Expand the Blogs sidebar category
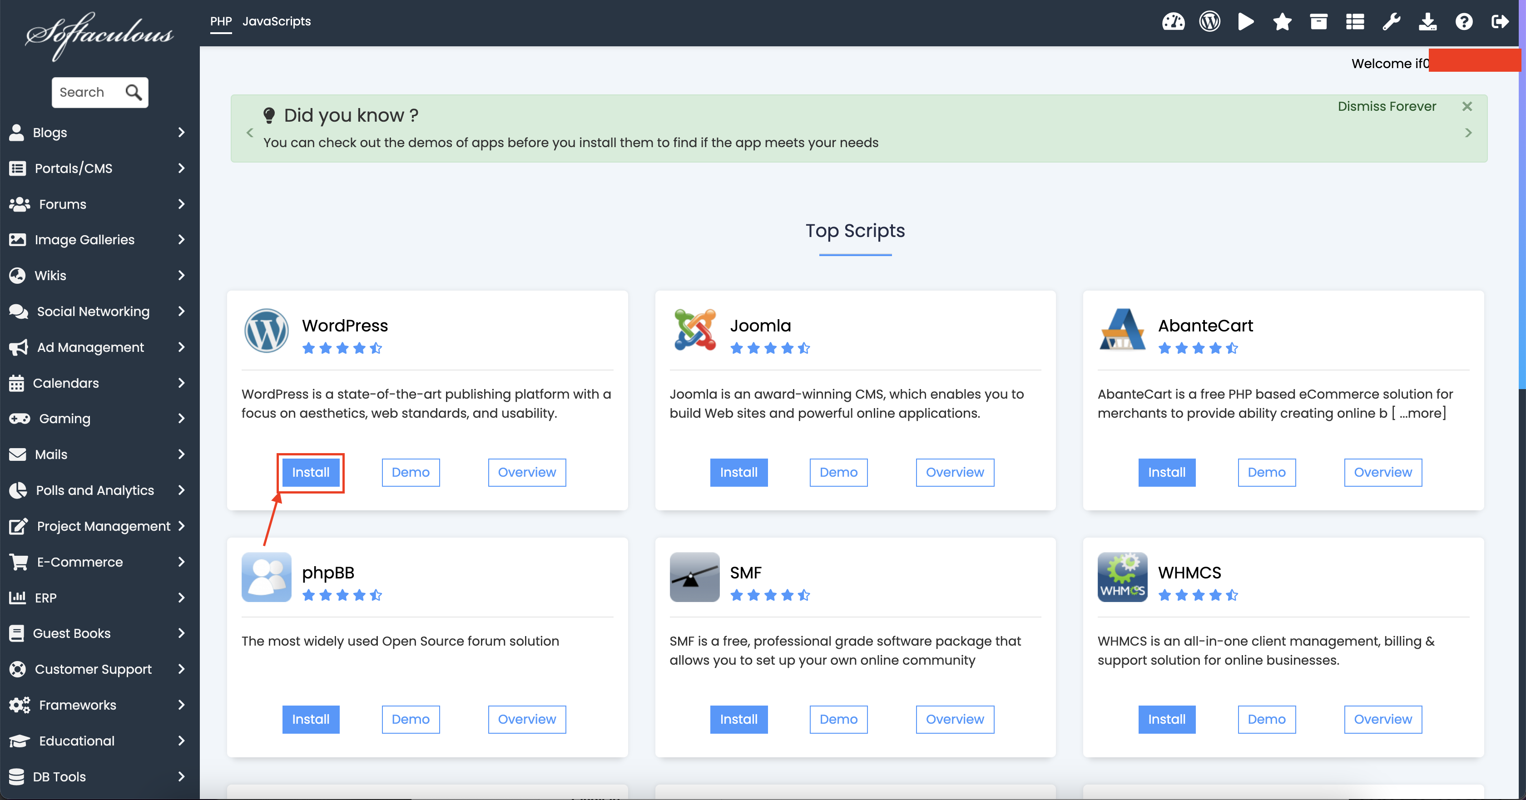This screenshot has width=1526, height=800. (x=98, y=133)
